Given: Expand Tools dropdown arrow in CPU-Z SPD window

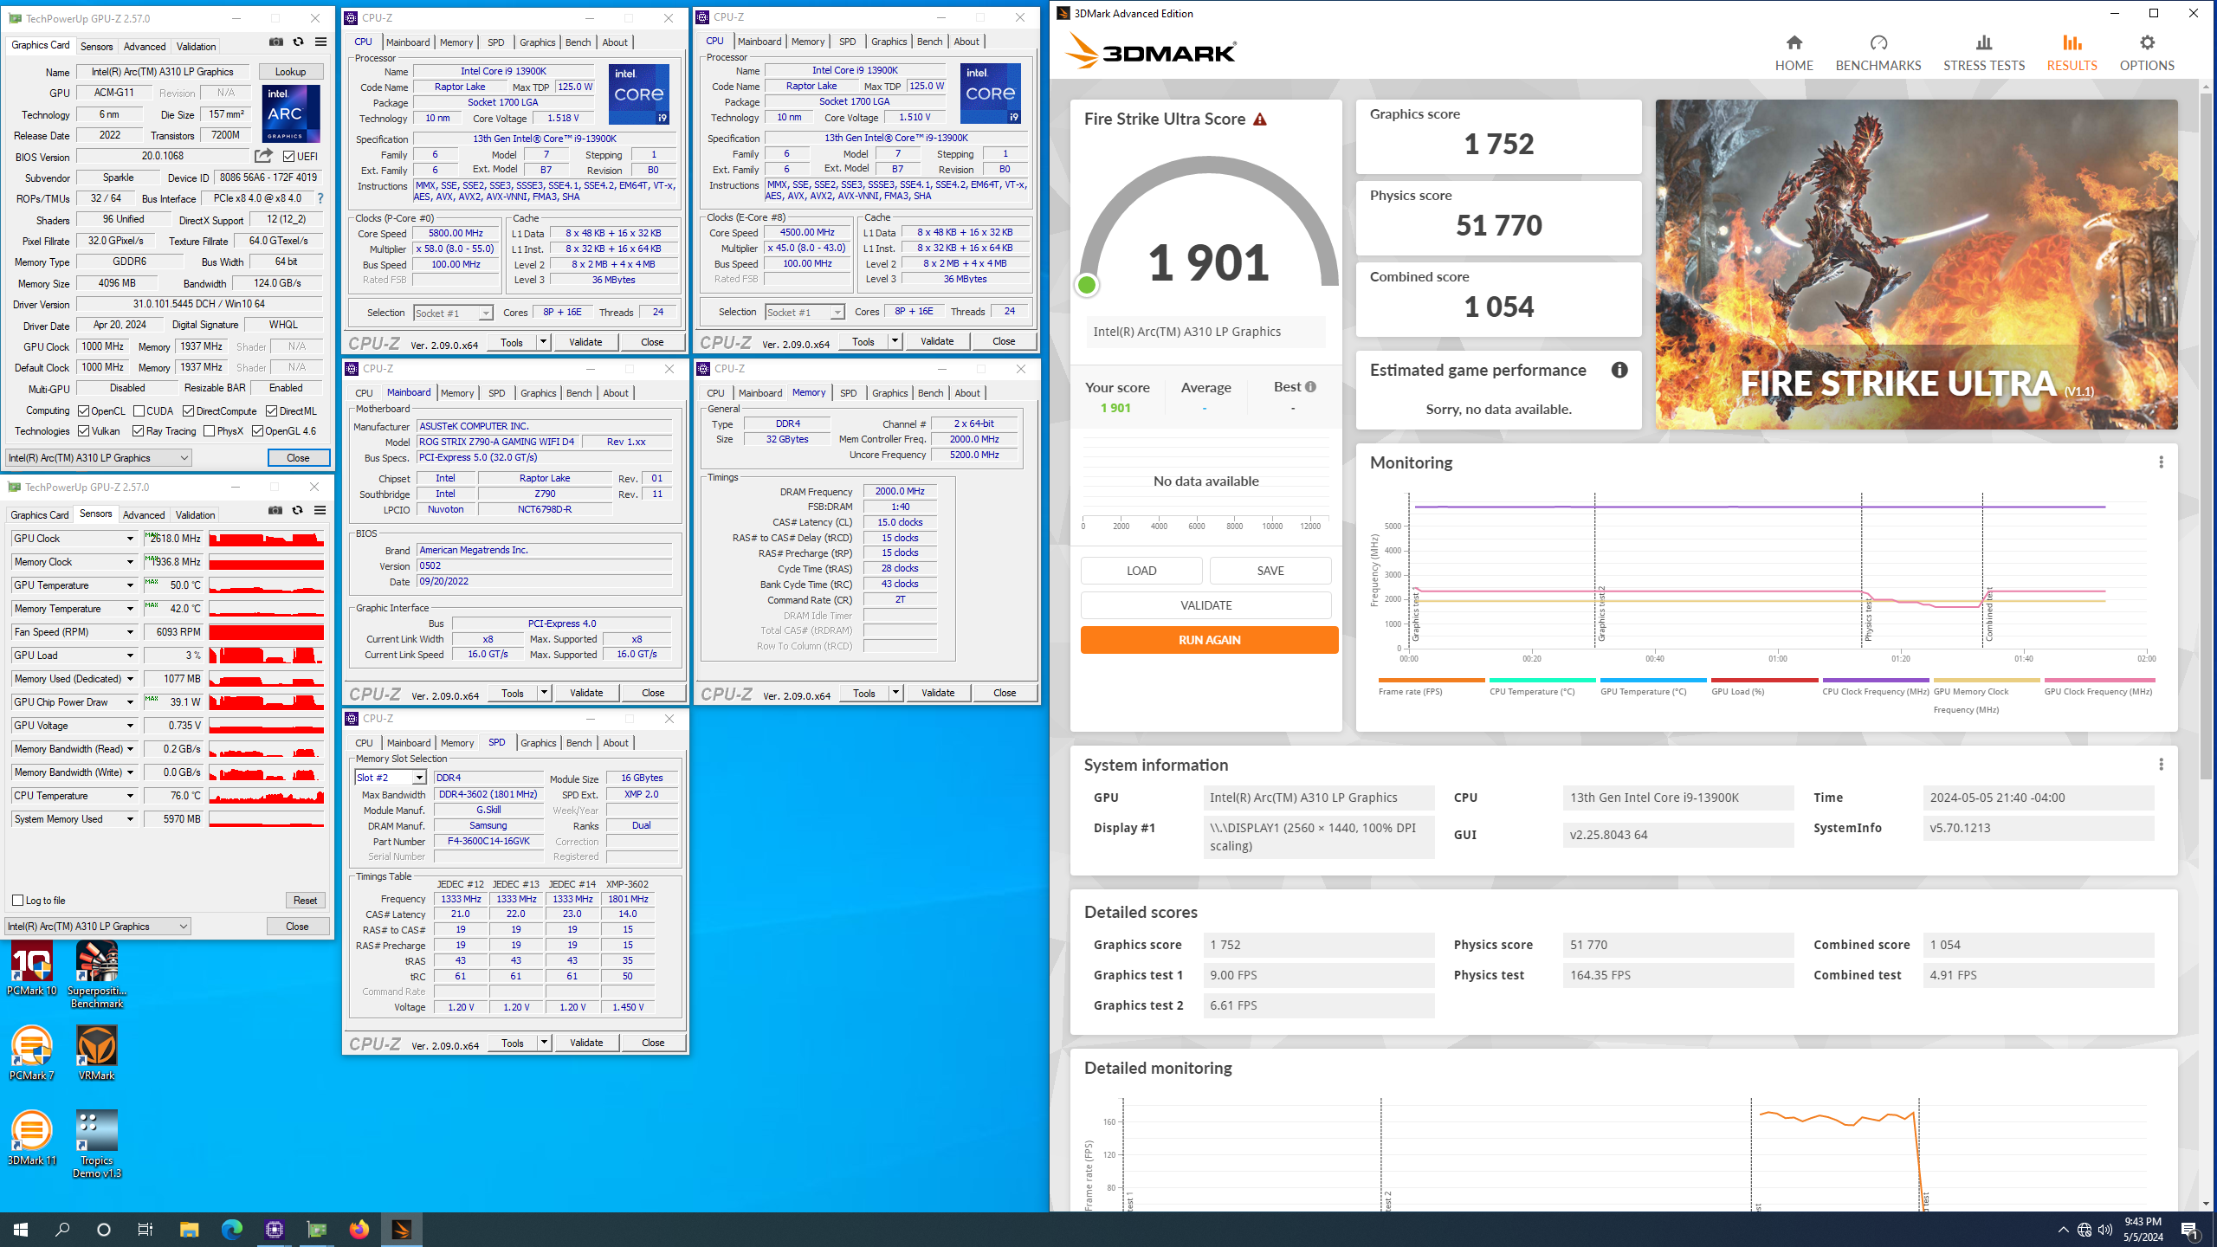Looking at the screenshot, I should 544,1043.
